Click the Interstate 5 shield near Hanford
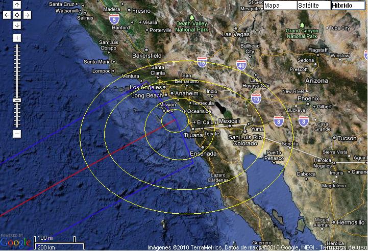This screenshot has height=251, width=368. (x=114, y=19)
